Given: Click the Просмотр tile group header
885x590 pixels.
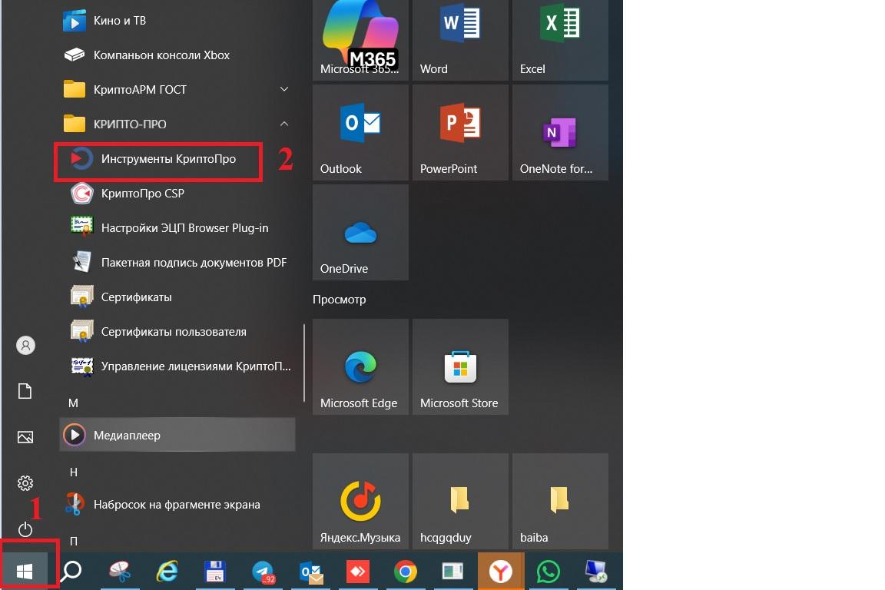Looking at the screenshot, I should [340, 300].
